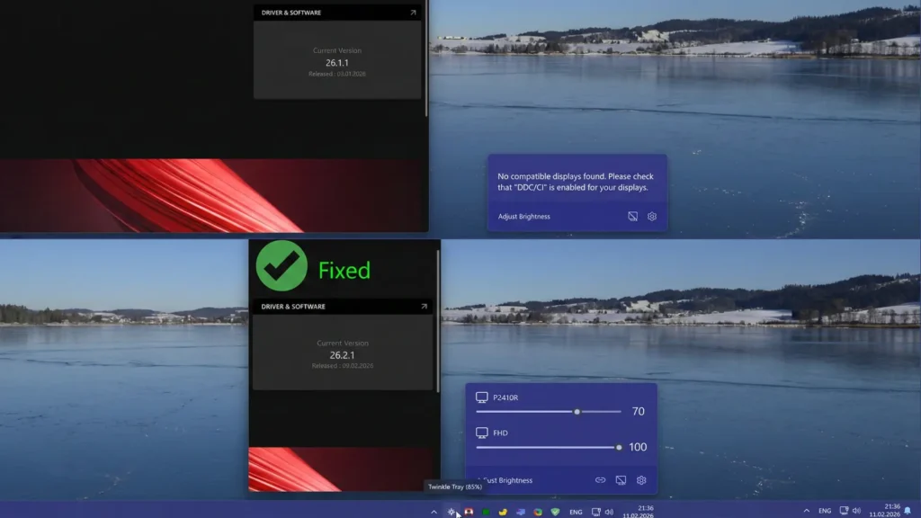This screenshot has width=921, height=518.
Task: Set FHD brightness slider handle
Action: point(619,447)
